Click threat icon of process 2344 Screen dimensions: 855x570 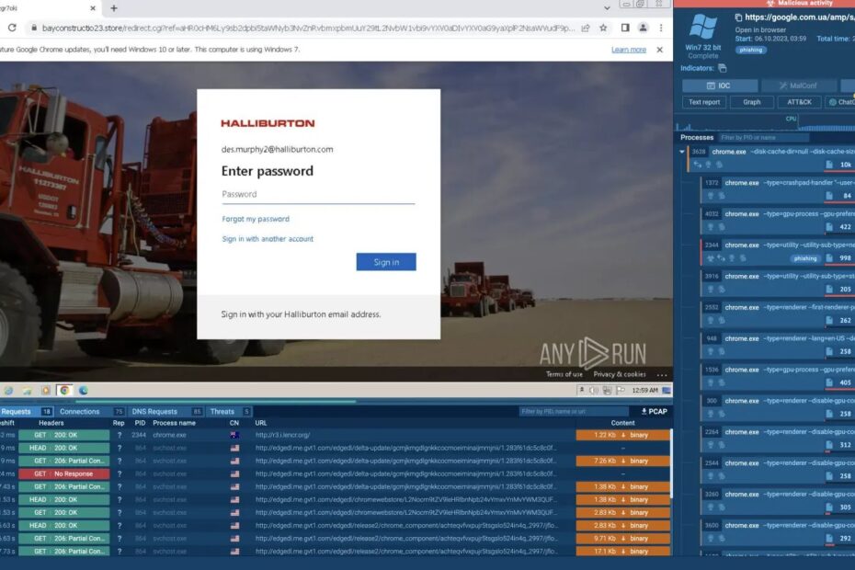[x=711, y=258]
